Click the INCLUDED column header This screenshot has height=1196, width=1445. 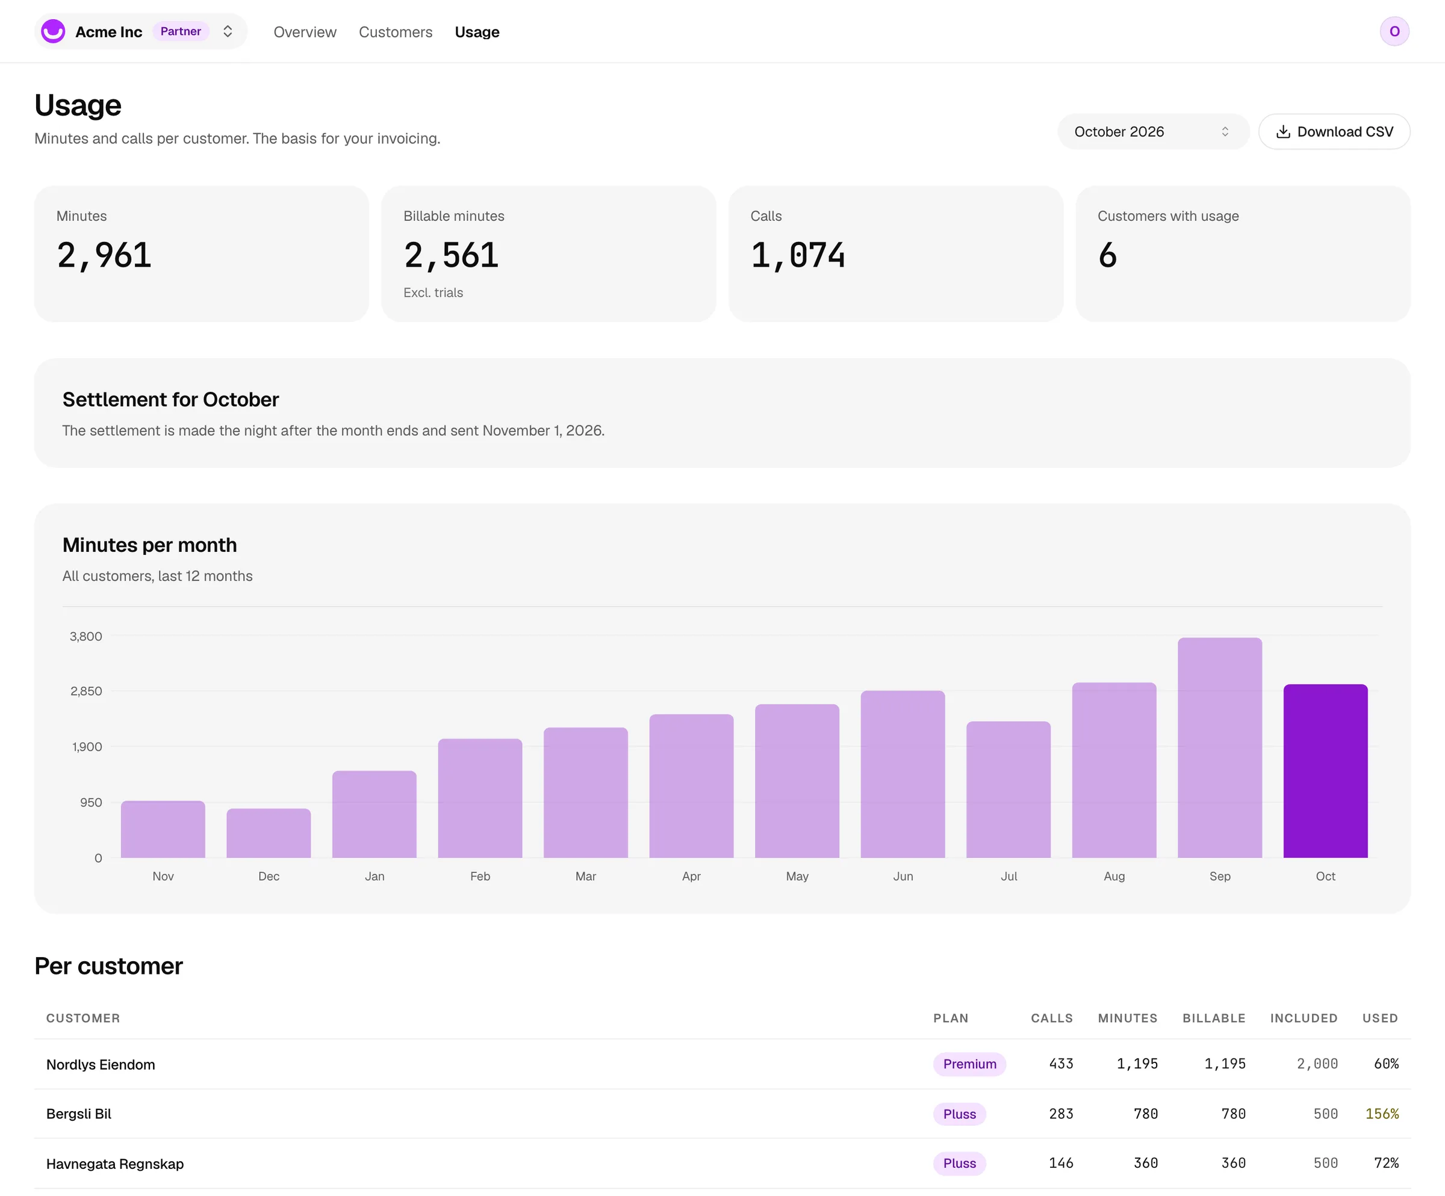click(x=1304, y=1018)
